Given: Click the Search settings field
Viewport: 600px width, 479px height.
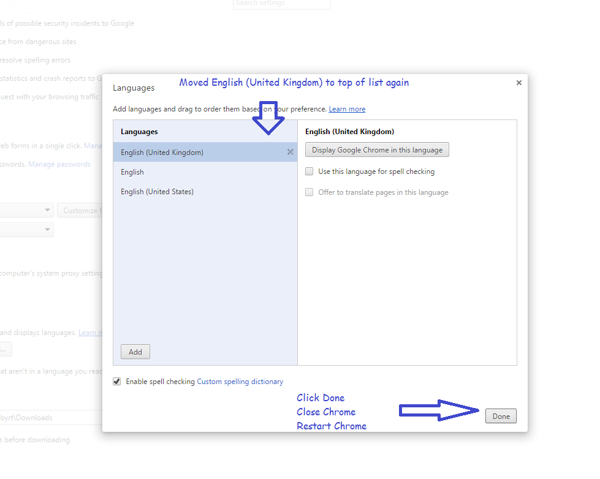Looking at the screenshot, I should pyautogui.click(x=281, y=4).
